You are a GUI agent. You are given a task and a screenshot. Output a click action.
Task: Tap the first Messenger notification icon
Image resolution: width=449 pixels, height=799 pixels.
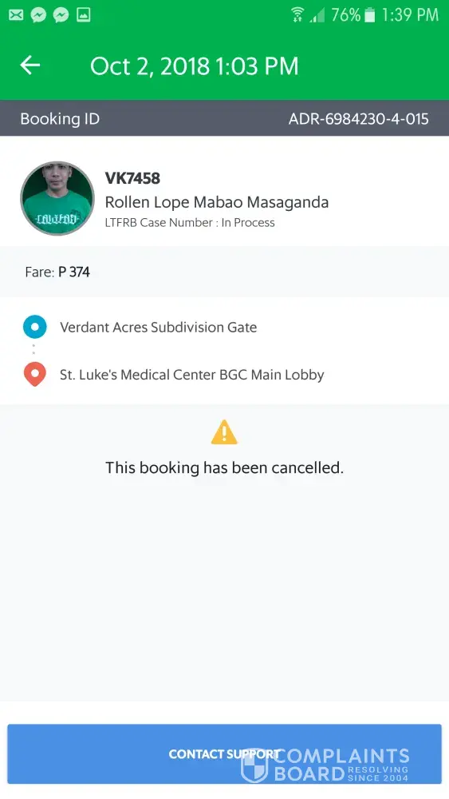click(x=38, y=14)
